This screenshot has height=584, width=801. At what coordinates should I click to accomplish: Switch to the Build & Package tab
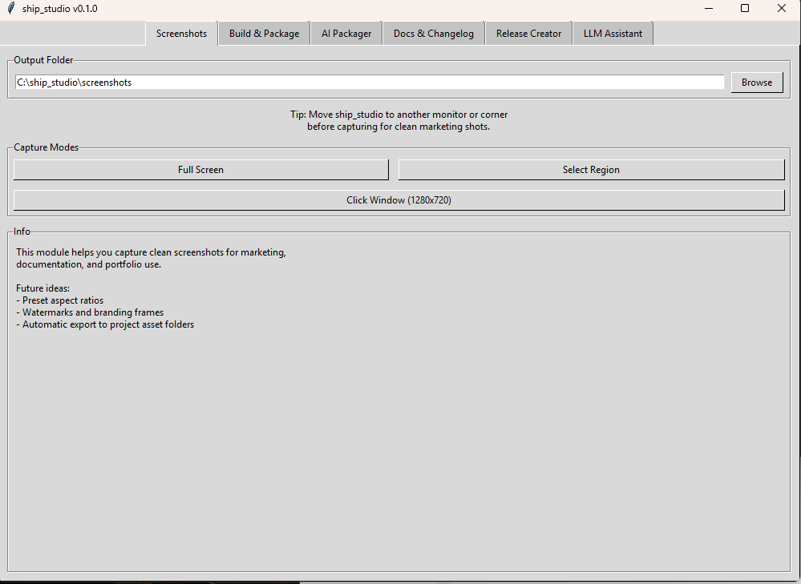click(263, 33)
